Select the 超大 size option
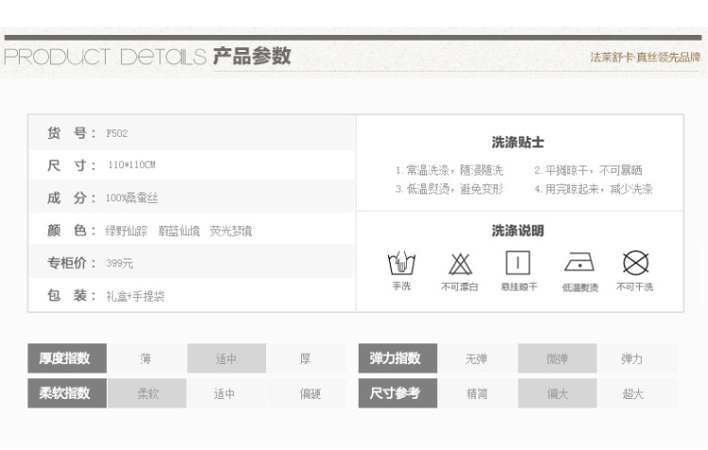Screen dimensions: 708x450 click(632, 393)
